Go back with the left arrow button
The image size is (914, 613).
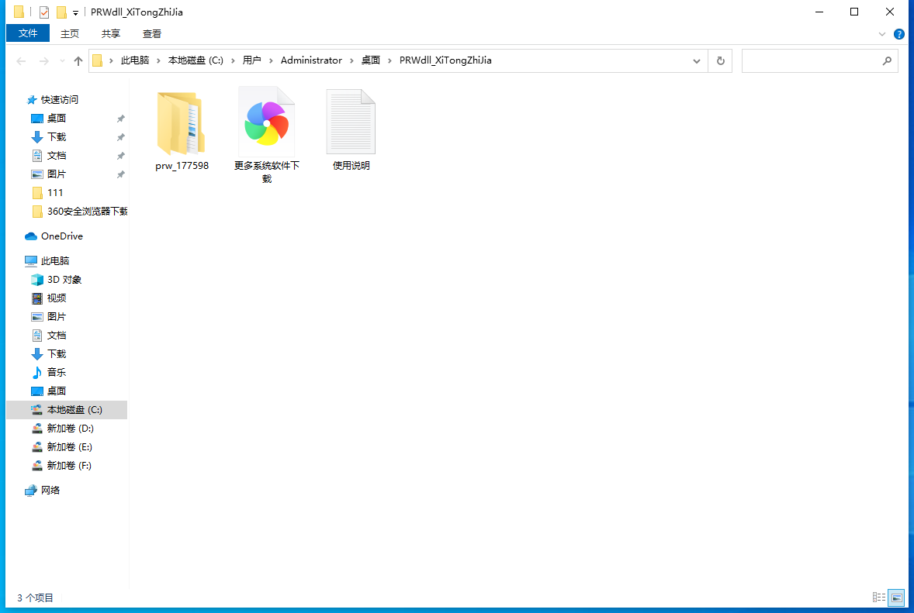[22, 61]
